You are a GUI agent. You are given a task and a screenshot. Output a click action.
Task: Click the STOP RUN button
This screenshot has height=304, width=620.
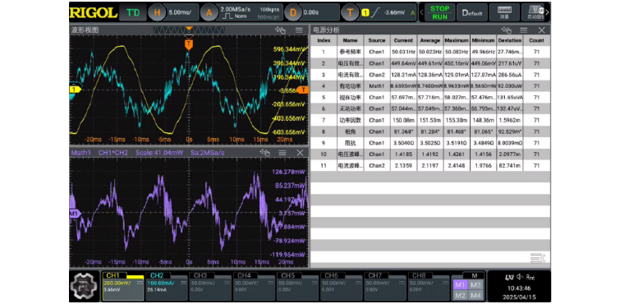(439, 12)
